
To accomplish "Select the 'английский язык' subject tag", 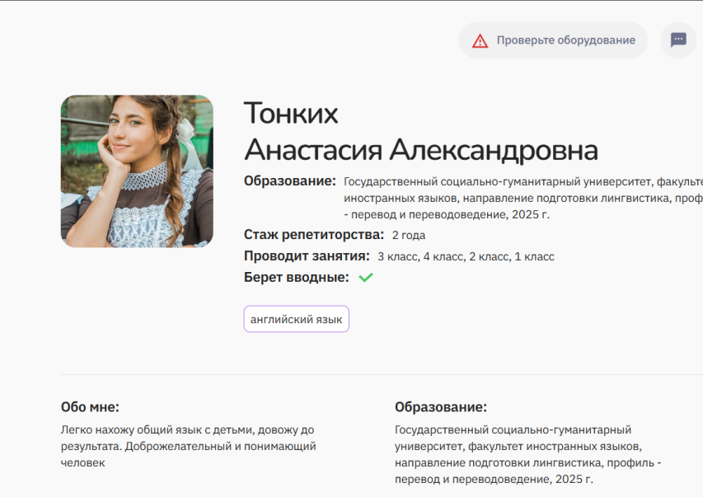I will tap(297, 319).
